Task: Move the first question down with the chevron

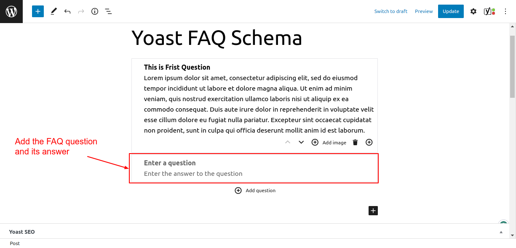Action: point(301,142)
